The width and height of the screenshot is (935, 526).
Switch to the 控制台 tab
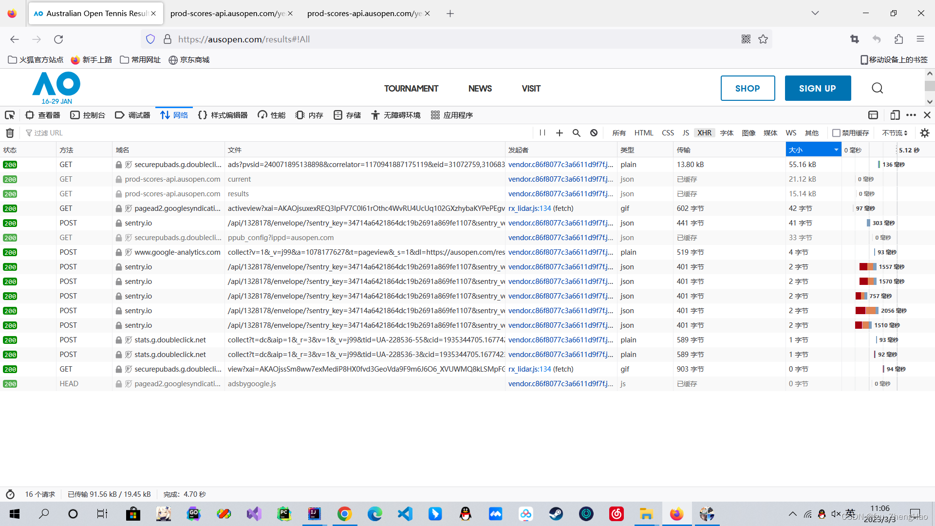coord(88,115)
